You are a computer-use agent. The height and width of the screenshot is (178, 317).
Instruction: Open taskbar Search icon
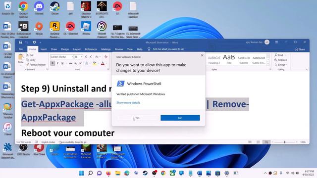click(90, 173)
